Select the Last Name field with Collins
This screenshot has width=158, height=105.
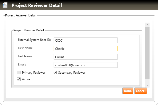pos(85,57)
